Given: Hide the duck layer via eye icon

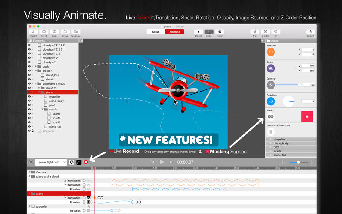Looking at the screenshot, I should [x=29, y=66].
